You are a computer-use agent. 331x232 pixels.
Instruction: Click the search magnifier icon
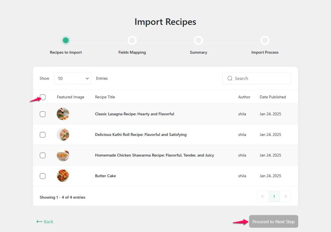[x=230, y=78]
